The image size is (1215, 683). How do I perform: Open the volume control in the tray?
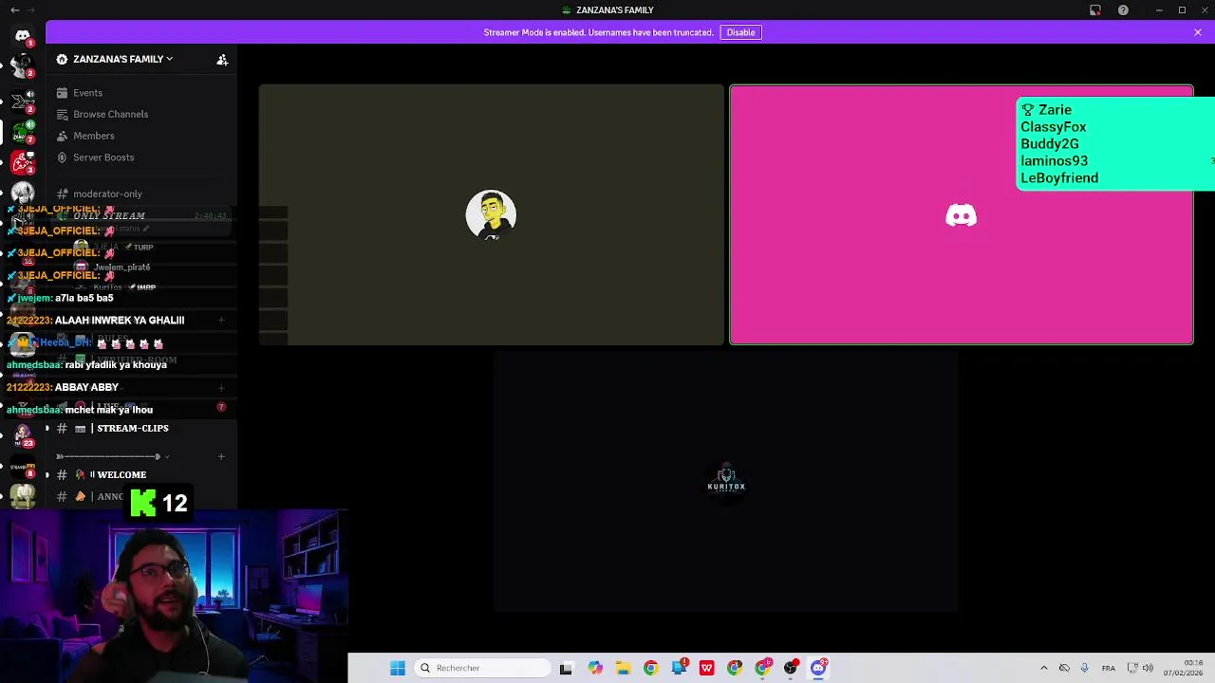(1148, 668)
